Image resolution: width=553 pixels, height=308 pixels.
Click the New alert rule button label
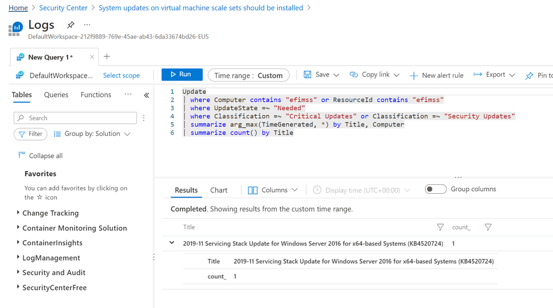point(443,76)
